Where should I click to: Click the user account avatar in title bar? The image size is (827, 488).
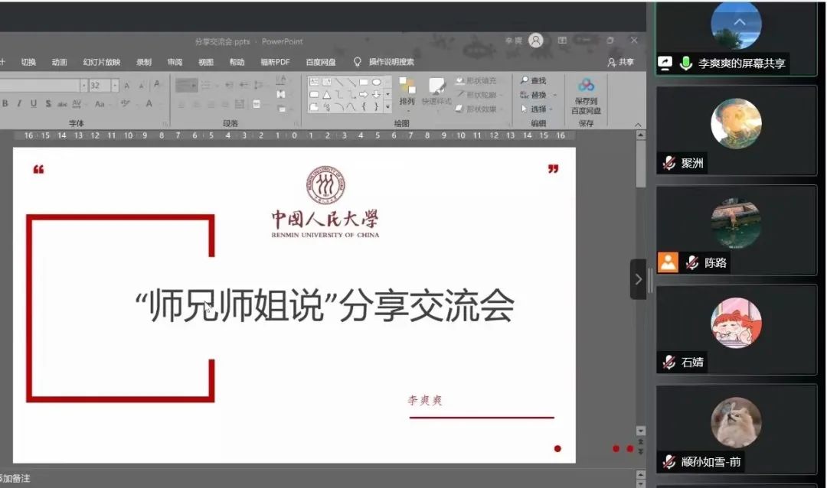536,41
